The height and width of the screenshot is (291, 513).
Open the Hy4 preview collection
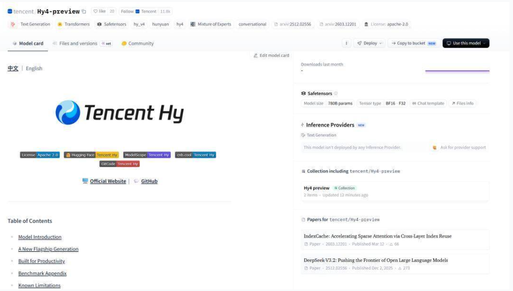point(395,191)
